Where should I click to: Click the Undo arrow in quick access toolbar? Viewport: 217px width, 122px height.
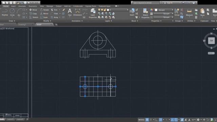29,3
